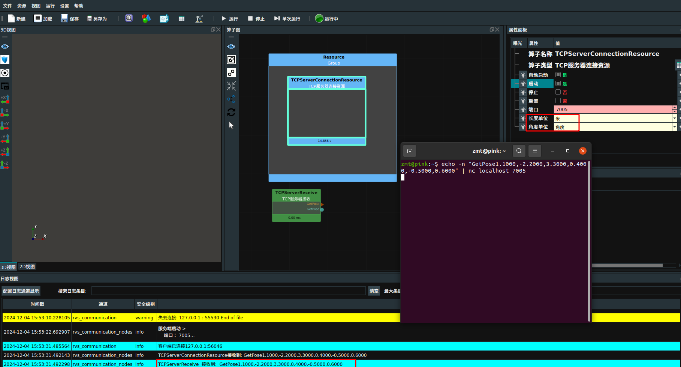Open the 设置 menu
The width and height of the screenshot is (681, 367).
[64, 6]
